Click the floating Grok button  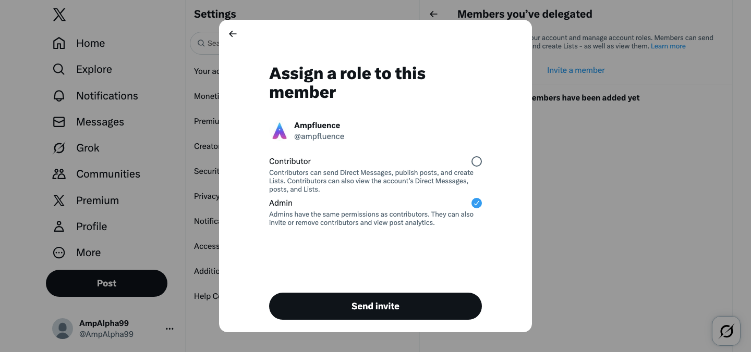[726, 331]
